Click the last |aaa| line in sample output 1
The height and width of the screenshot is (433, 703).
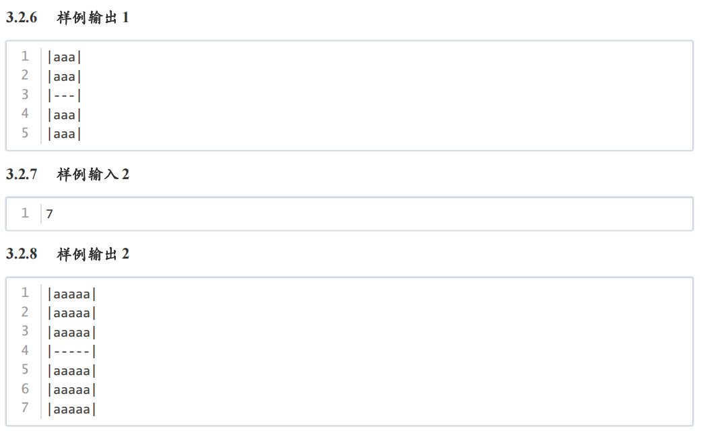click(64, 133)
